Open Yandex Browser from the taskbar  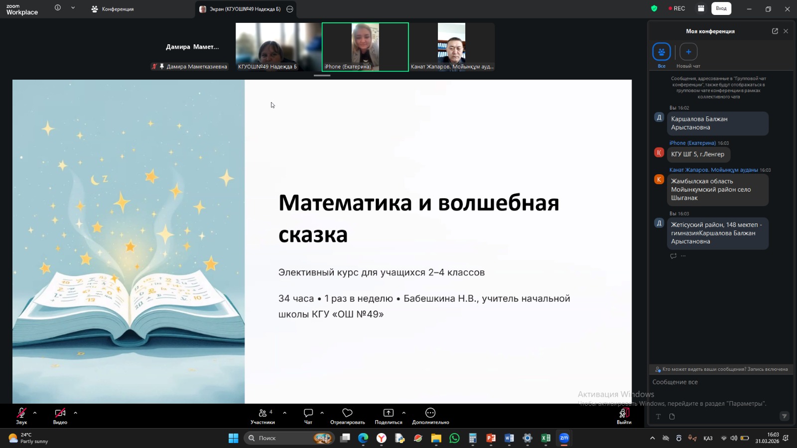coord(382,438)
